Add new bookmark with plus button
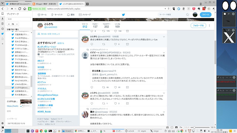Screen dimensions: 237x133 click(9, 24)
